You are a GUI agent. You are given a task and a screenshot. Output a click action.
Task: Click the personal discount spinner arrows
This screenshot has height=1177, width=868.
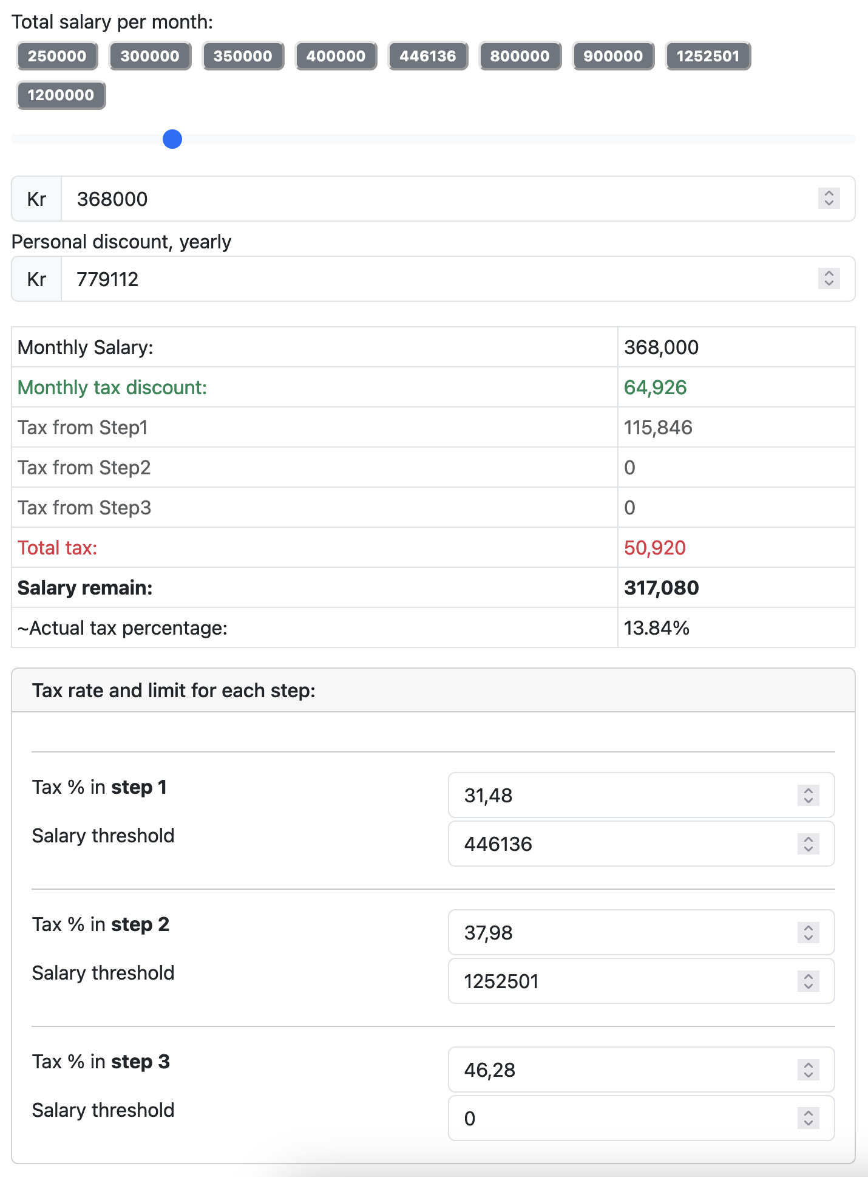click(x=829, y=279)
